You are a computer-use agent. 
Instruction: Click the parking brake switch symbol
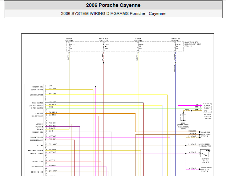(205, 153)
